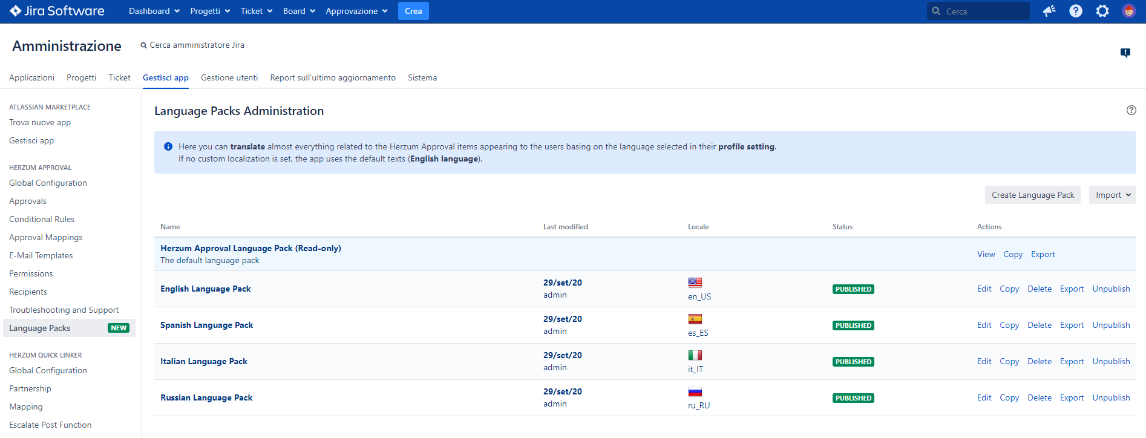Select Language Packs in sidebar
1146x438 pixels.
click(x=69, y=328)
